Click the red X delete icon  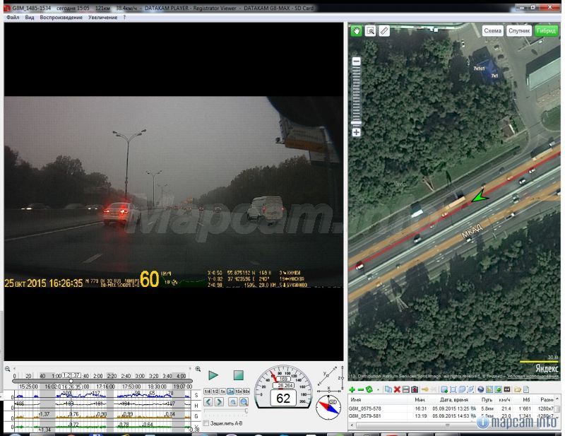pyautogui.click(x=397, y=389)
